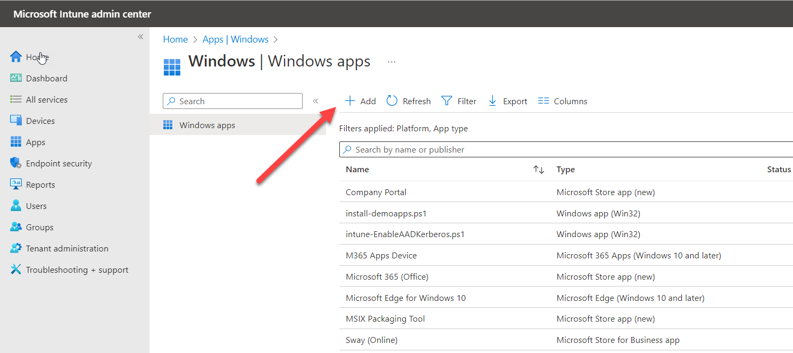
Task: Open Endpoint security from the navigation pane
Action: (x=59, y=163)
